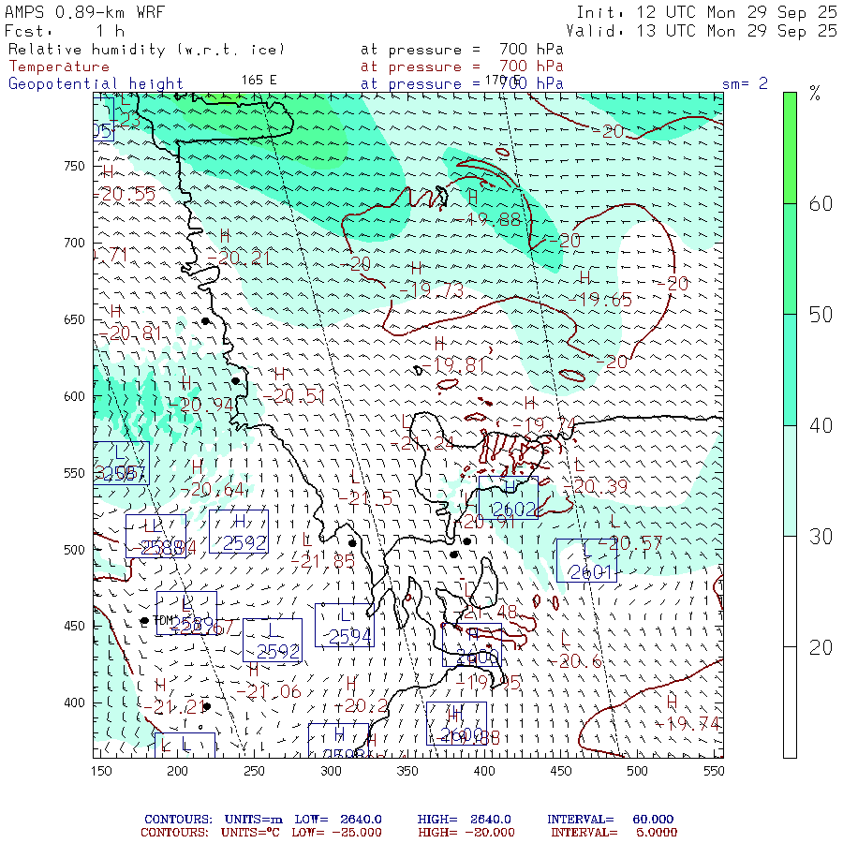The height and width of the screenshot is (843, 843).
Task: Click the 'Relative humidity (w.r.t. ice)' legend label
Action: (146, 50)
